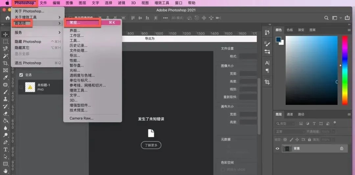Toggle the 全选 checkbox

point(21,75)
